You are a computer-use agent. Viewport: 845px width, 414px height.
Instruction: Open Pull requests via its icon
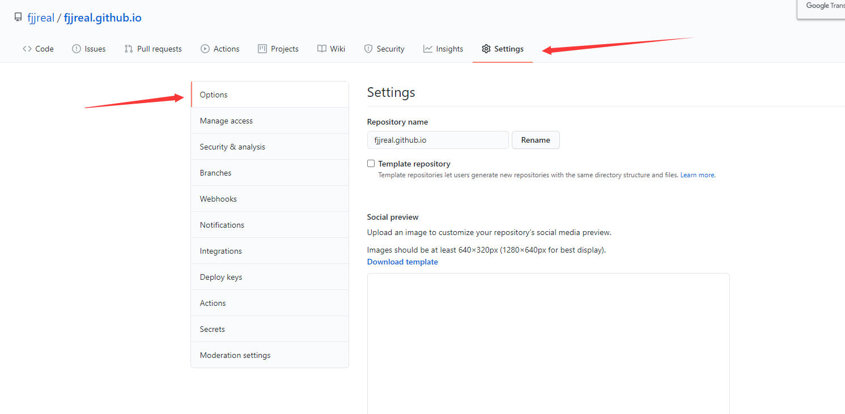pyautogui.click(x=127, y=49)
